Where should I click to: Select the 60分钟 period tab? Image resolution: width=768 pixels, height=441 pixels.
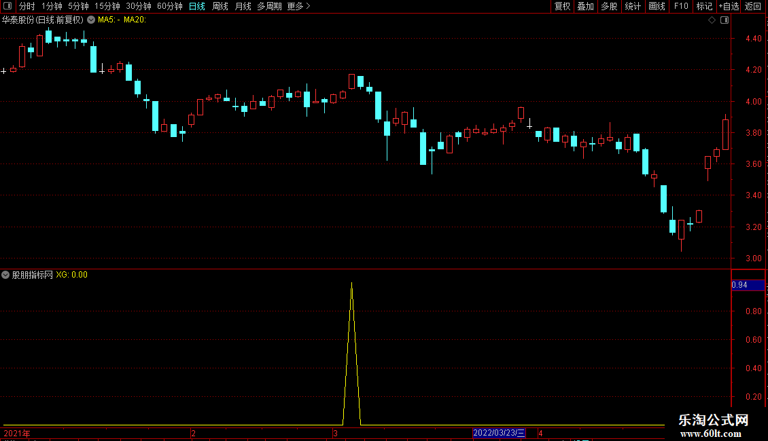(x=169, y=6)
